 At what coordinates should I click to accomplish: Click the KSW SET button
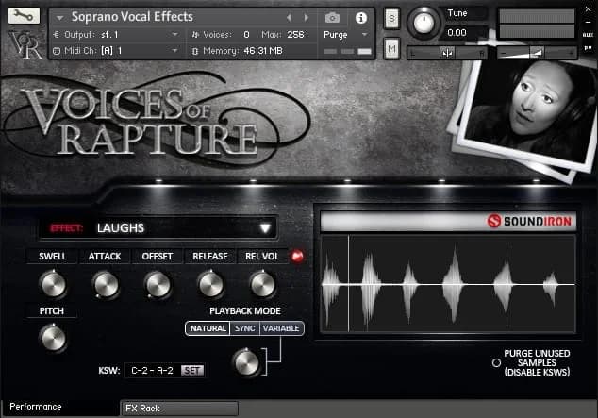(192, 370)
